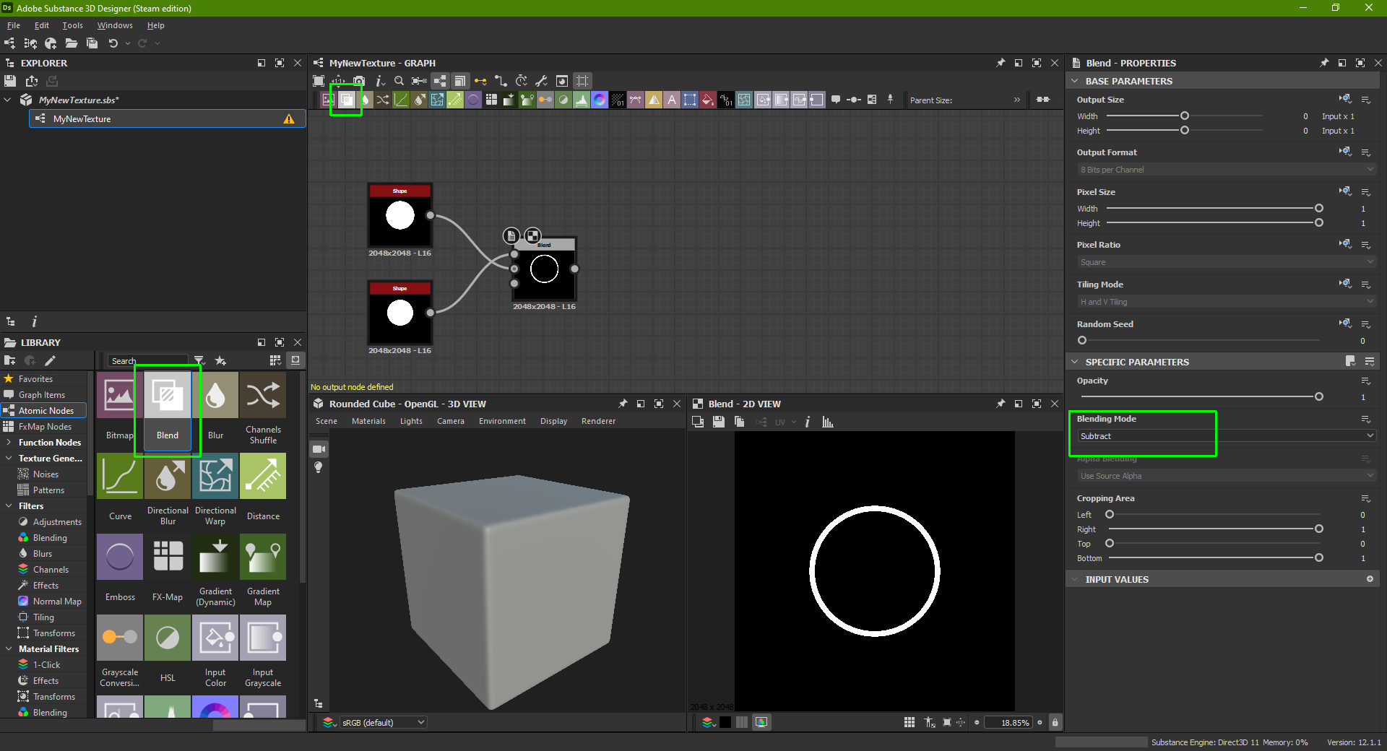Toggle library thumbnail grid view
Viewport: 1387px width, 751px height.
tap(275, 360)
